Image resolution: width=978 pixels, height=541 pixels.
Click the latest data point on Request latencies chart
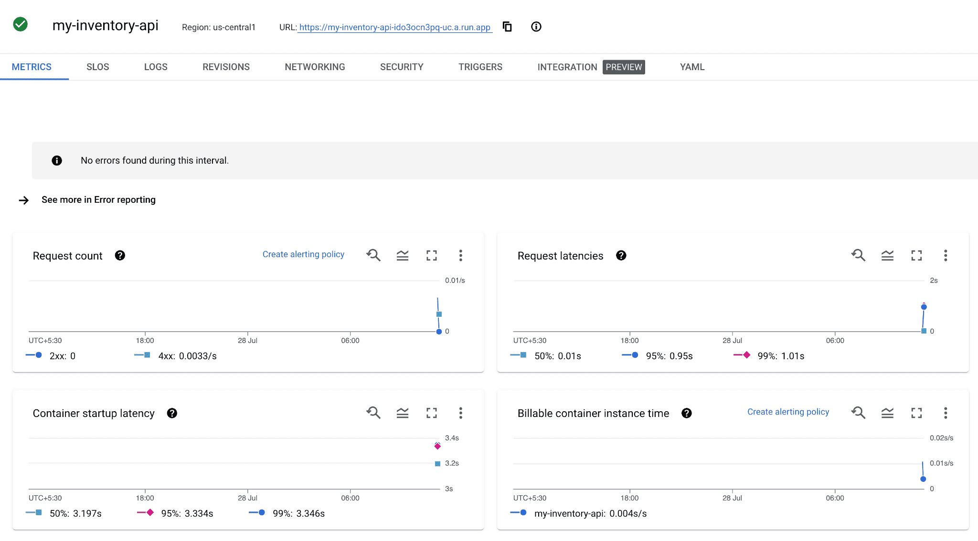(x=924, y=307)
